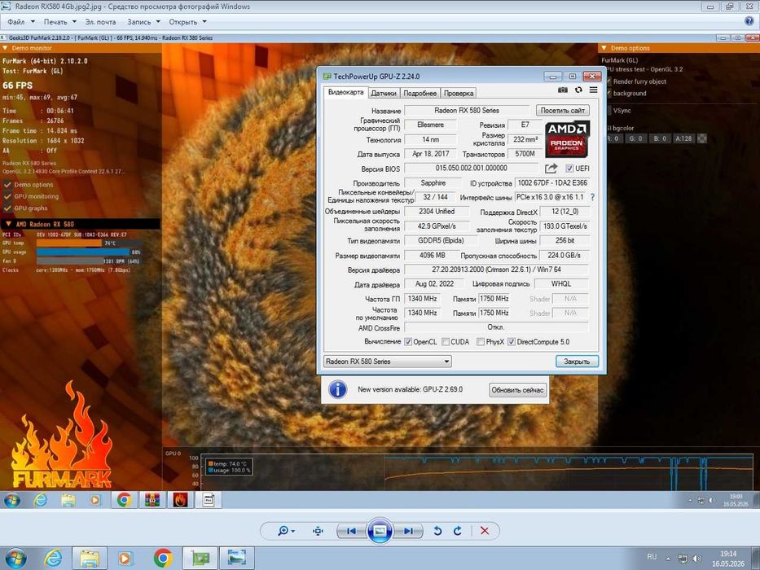Delete the photo with the red X

click(x=484, y=531)
